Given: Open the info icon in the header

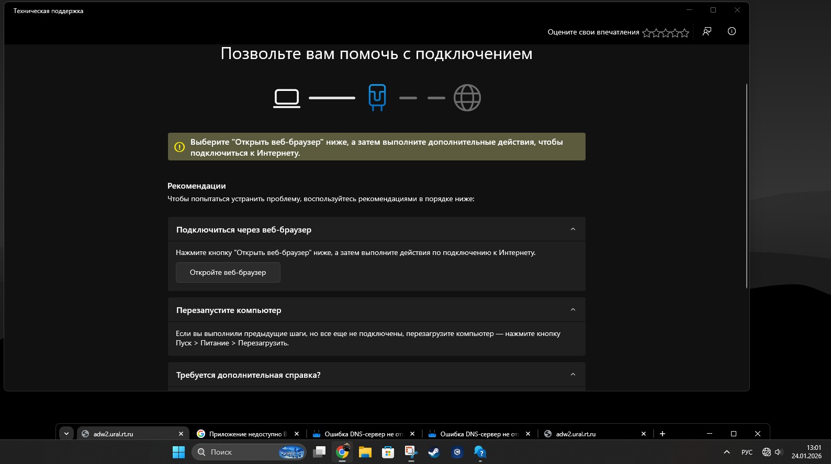Looking at the screenshot, I should (732, 31).
